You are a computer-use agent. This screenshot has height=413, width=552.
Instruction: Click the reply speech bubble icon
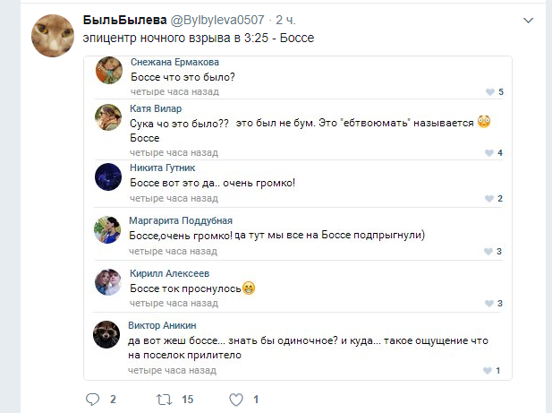coord(92,399)
